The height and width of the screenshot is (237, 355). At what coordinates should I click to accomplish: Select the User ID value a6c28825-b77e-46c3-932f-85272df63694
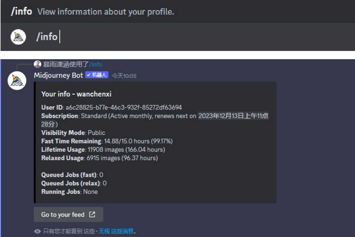(124, 107)
